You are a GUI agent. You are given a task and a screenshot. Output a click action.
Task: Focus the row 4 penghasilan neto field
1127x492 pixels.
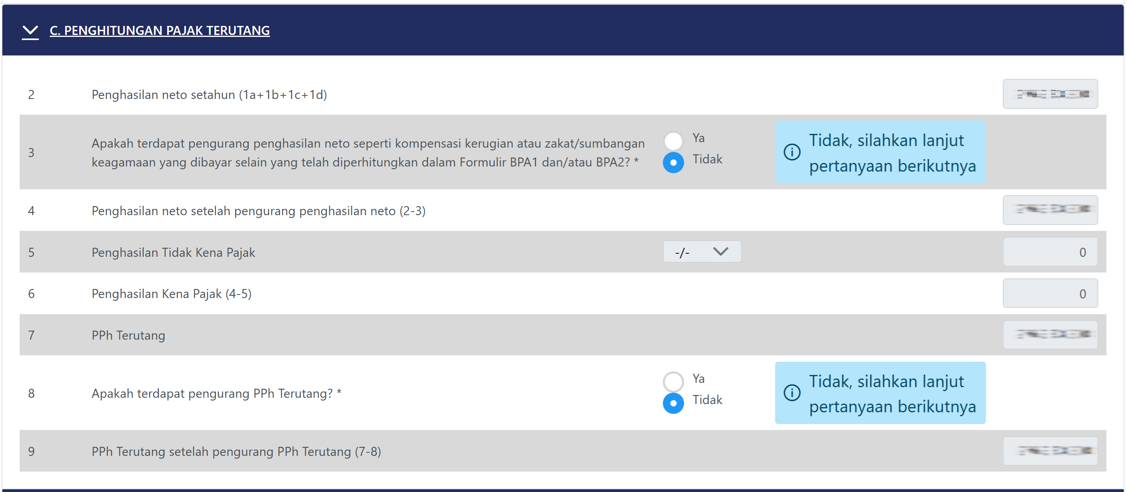tap(1050, 210)
